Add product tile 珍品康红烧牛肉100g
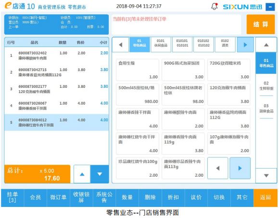This screenshot has width=279, height=218. pos(138,168)
